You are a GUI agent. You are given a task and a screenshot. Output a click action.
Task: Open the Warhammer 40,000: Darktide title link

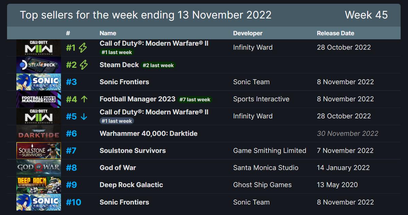click(148, 134)
